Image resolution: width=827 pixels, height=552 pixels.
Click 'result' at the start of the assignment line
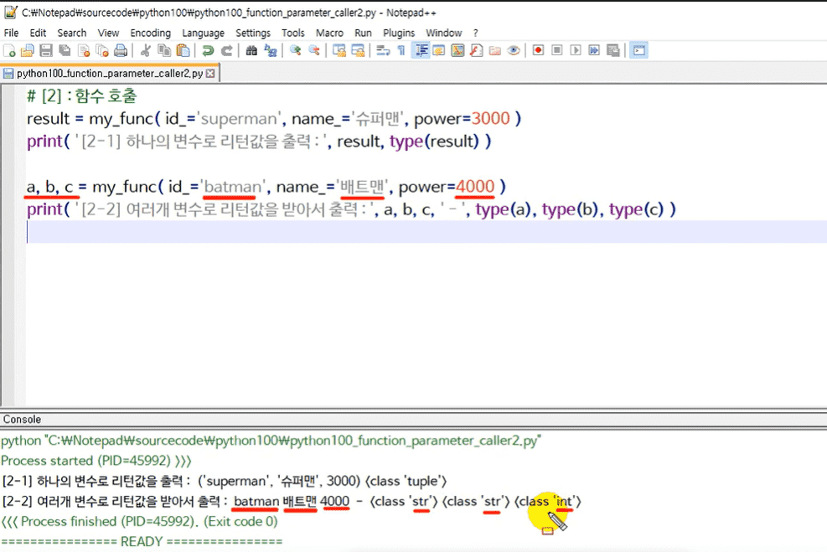click(x=48, y=119)
